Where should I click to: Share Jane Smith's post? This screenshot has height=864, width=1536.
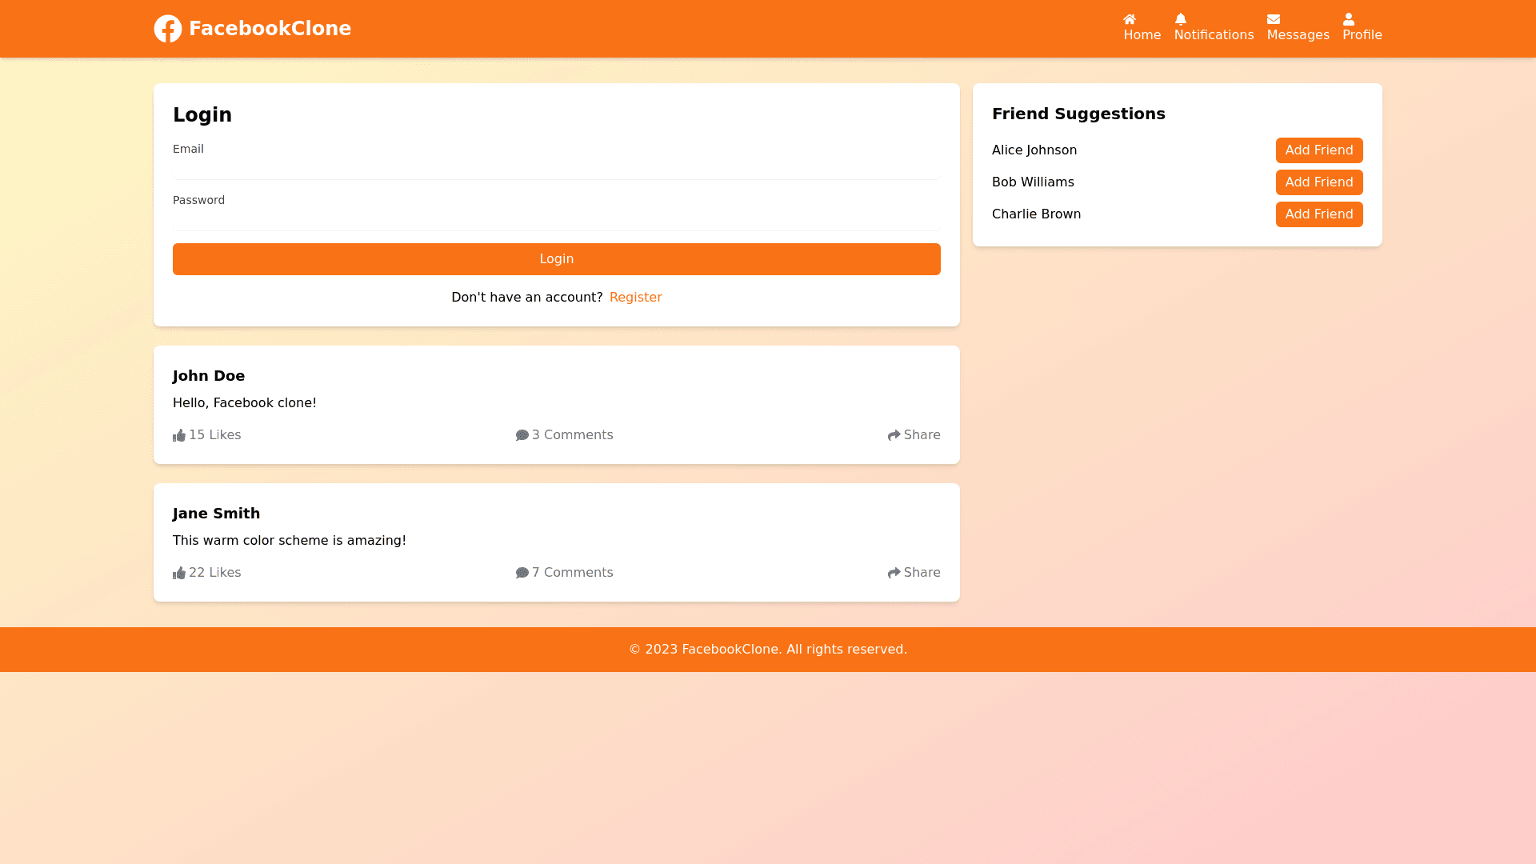point(914,572)
